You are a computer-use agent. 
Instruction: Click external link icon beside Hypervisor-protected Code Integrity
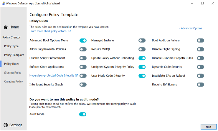(77, 75)
